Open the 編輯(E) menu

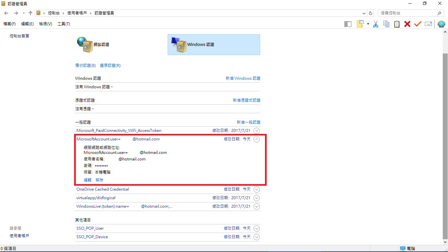click(x=27, y=24)
